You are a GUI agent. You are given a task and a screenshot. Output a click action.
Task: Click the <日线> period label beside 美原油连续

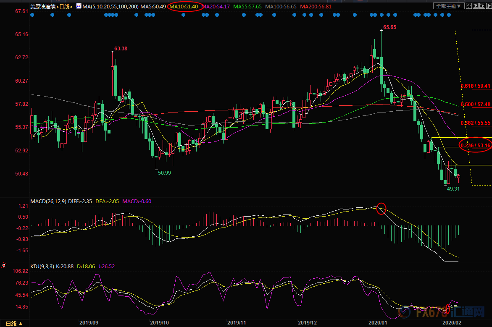point(65,7)
